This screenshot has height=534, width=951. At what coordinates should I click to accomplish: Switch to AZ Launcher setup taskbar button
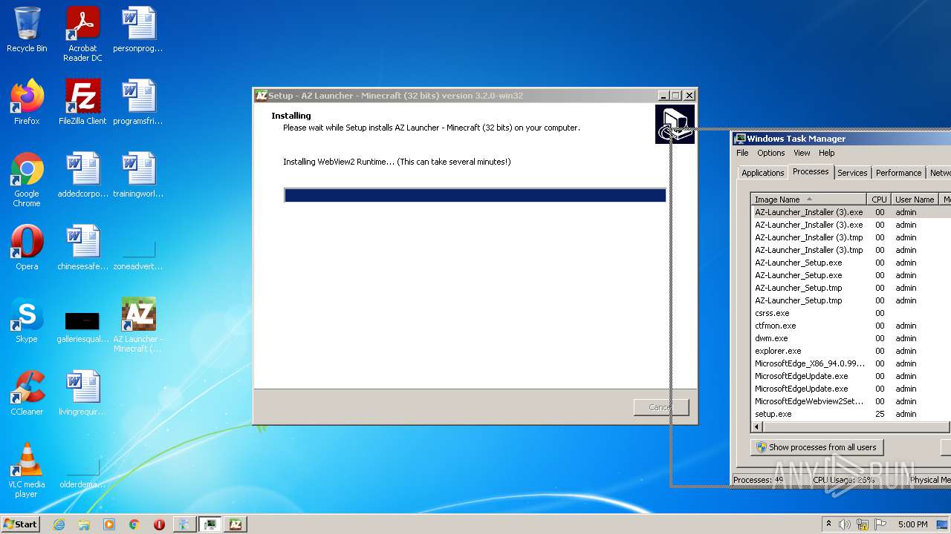236,524
